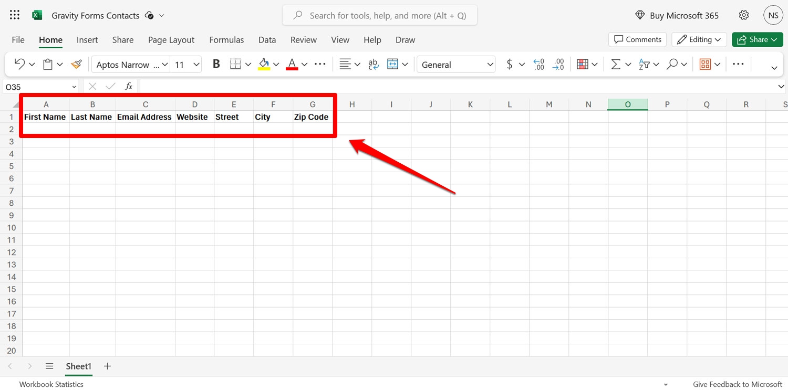Click the Select All corner triangle
Screen dimensions: 788x390
pyautogui.click(x=16, y=104)
